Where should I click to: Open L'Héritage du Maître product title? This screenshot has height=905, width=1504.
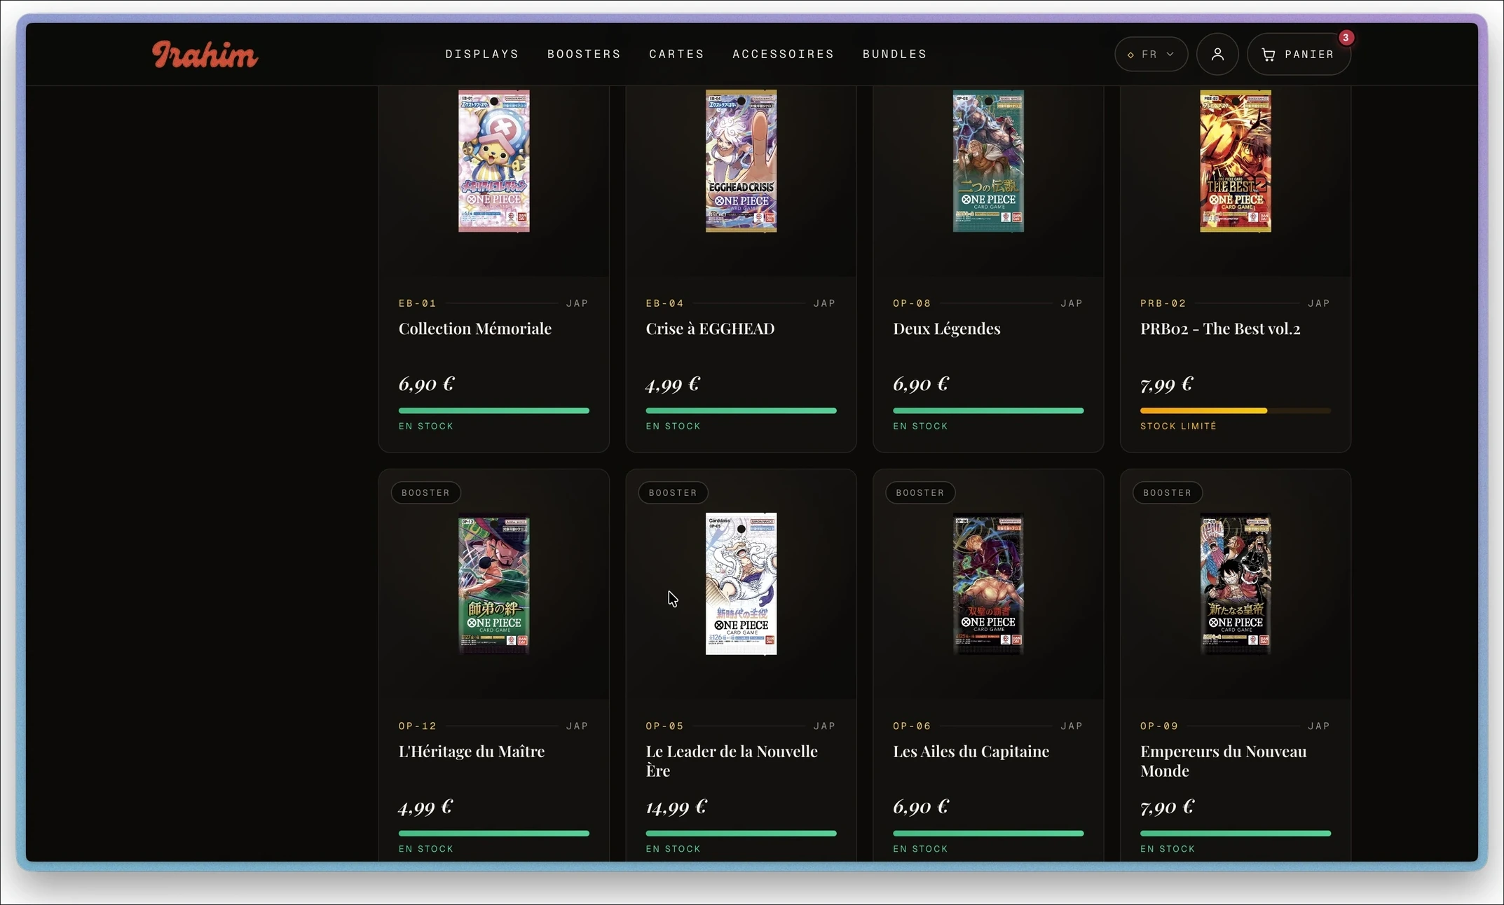click(472, 752)
